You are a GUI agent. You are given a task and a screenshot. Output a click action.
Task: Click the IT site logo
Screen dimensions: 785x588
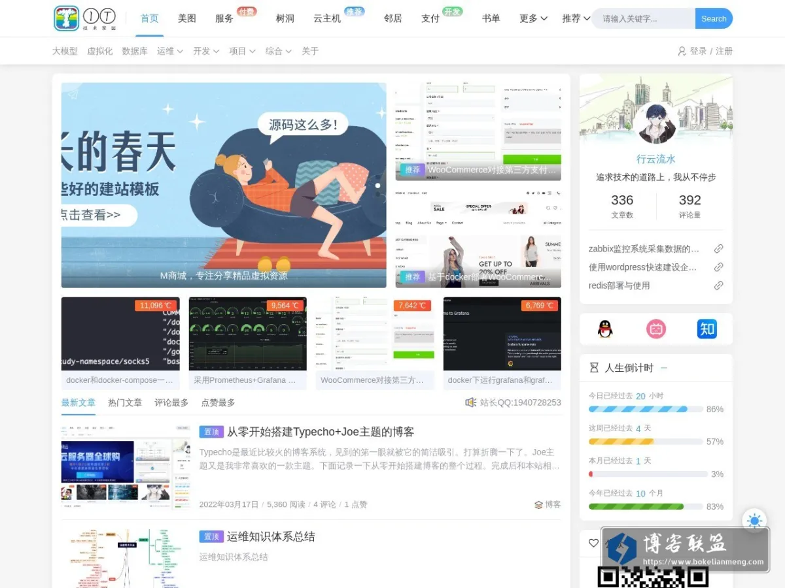(x=85, y=18)
